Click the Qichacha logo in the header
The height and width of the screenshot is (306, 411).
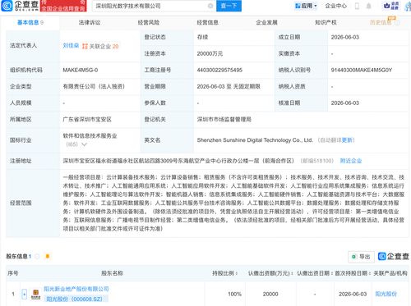[20, 6]
